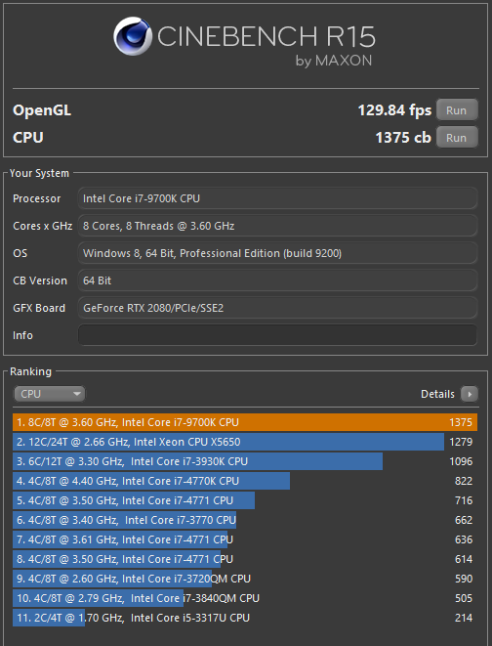
Task: Select ranking row 7 i7-4771 at 3.61 GHz
Action: [x=245, y=539]
